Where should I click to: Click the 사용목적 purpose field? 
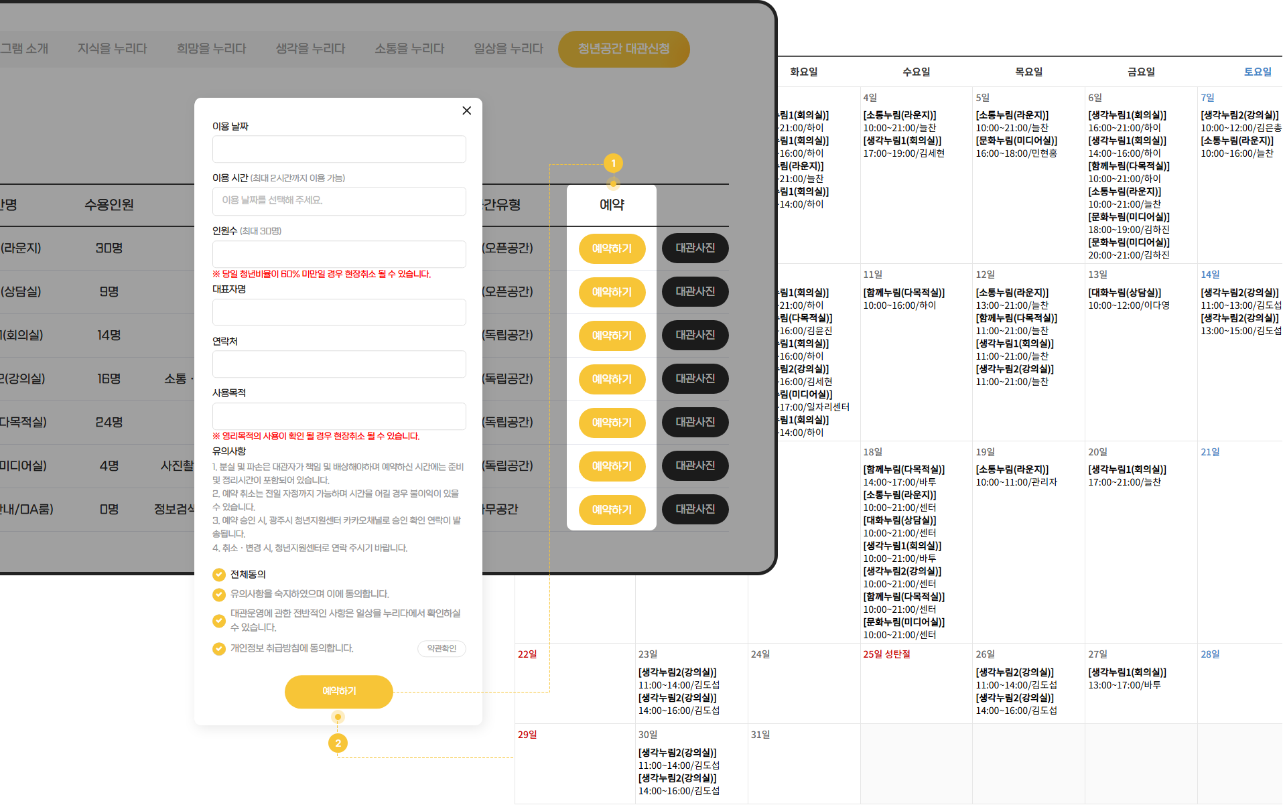tap(339, 416)
